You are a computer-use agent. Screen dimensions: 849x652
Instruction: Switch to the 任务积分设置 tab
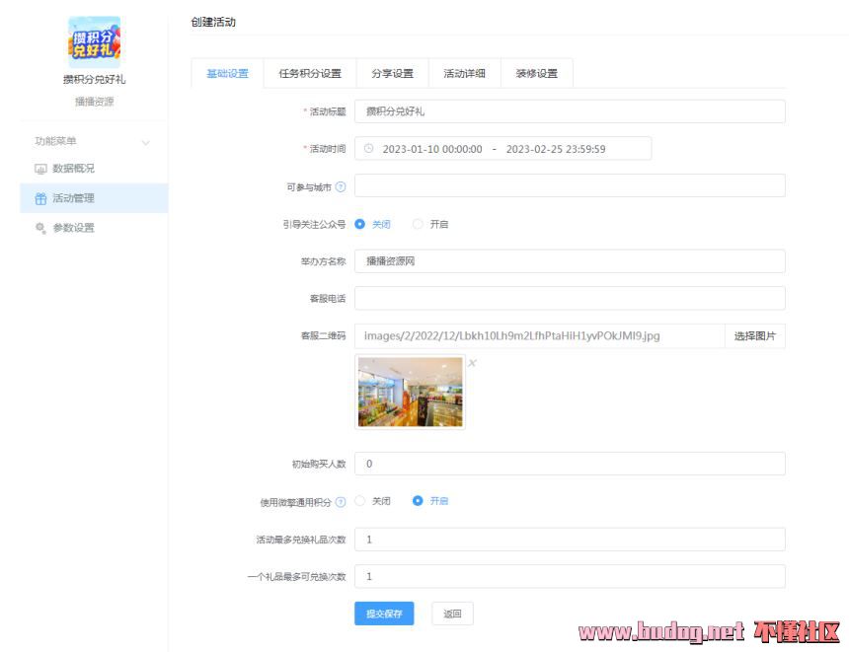tap(310, 73)
